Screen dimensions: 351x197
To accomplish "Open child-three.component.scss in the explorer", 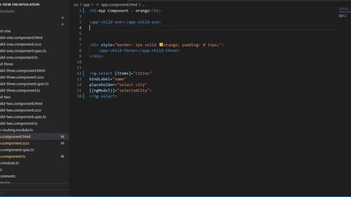I will click(22, 77).
